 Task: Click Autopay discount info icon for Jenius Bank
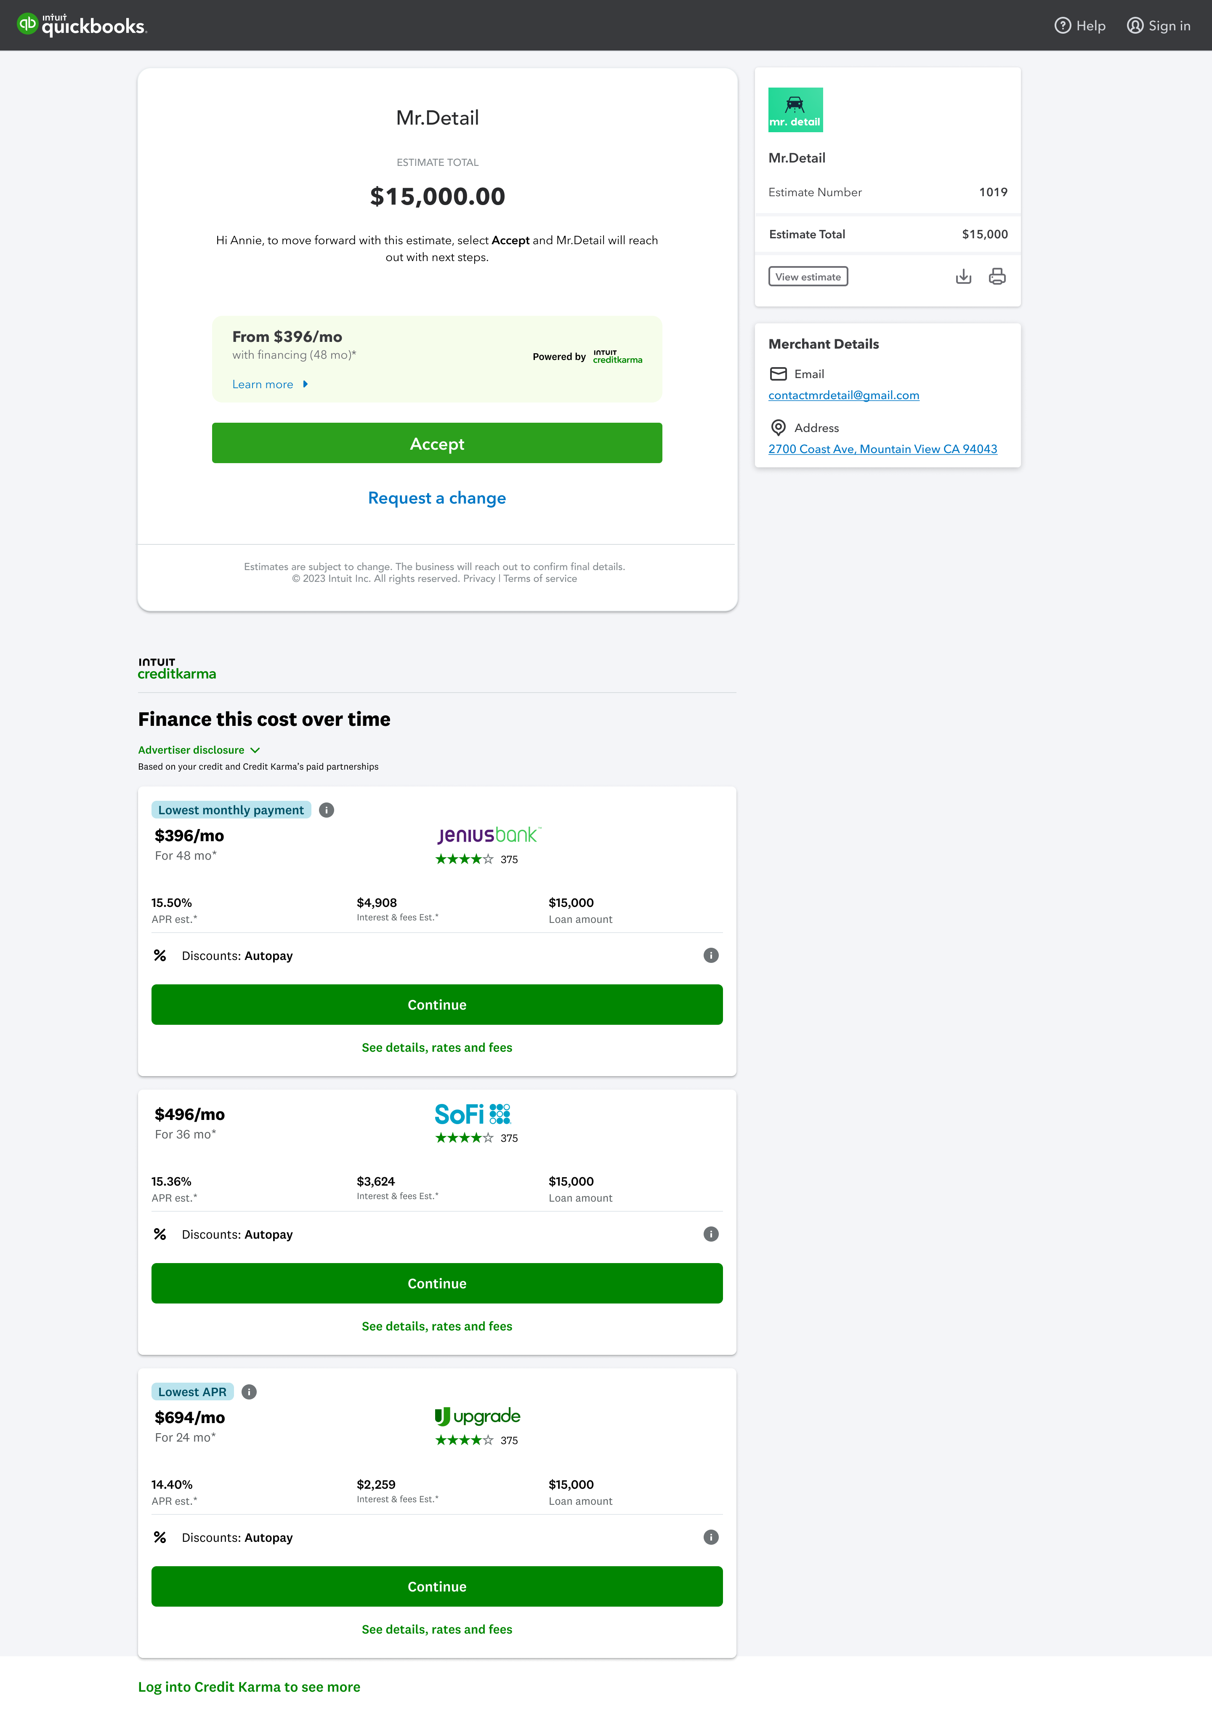[x=711, y=955]
